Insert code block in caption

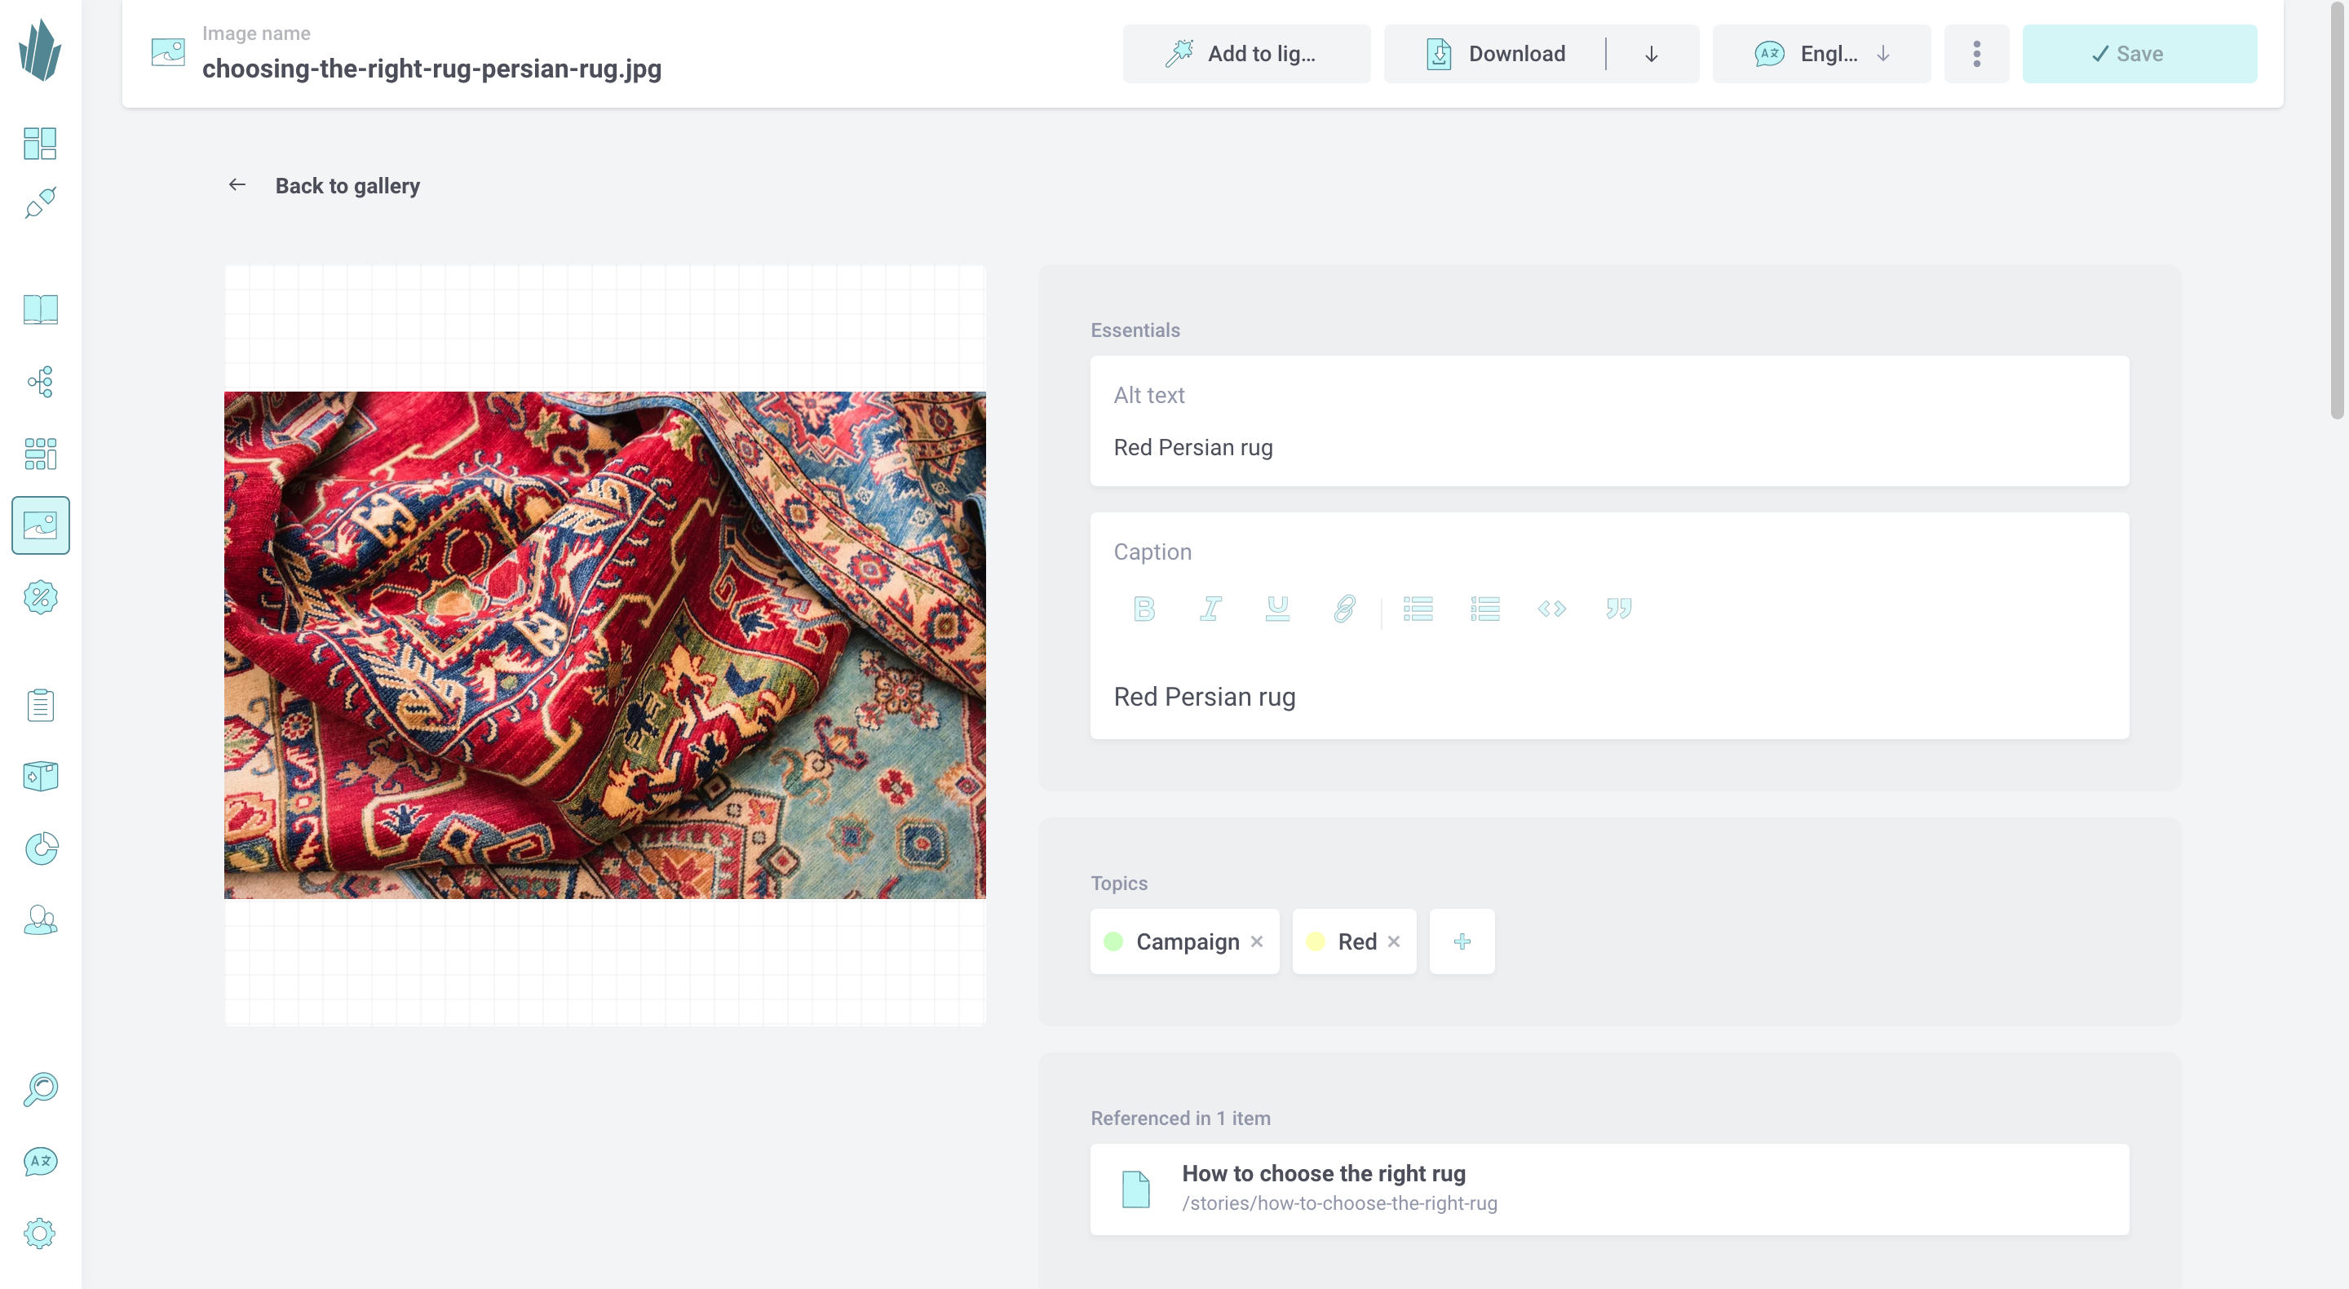coord(1551,609)
